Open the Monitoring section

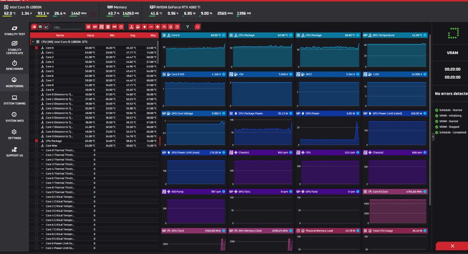coord(15,82)
